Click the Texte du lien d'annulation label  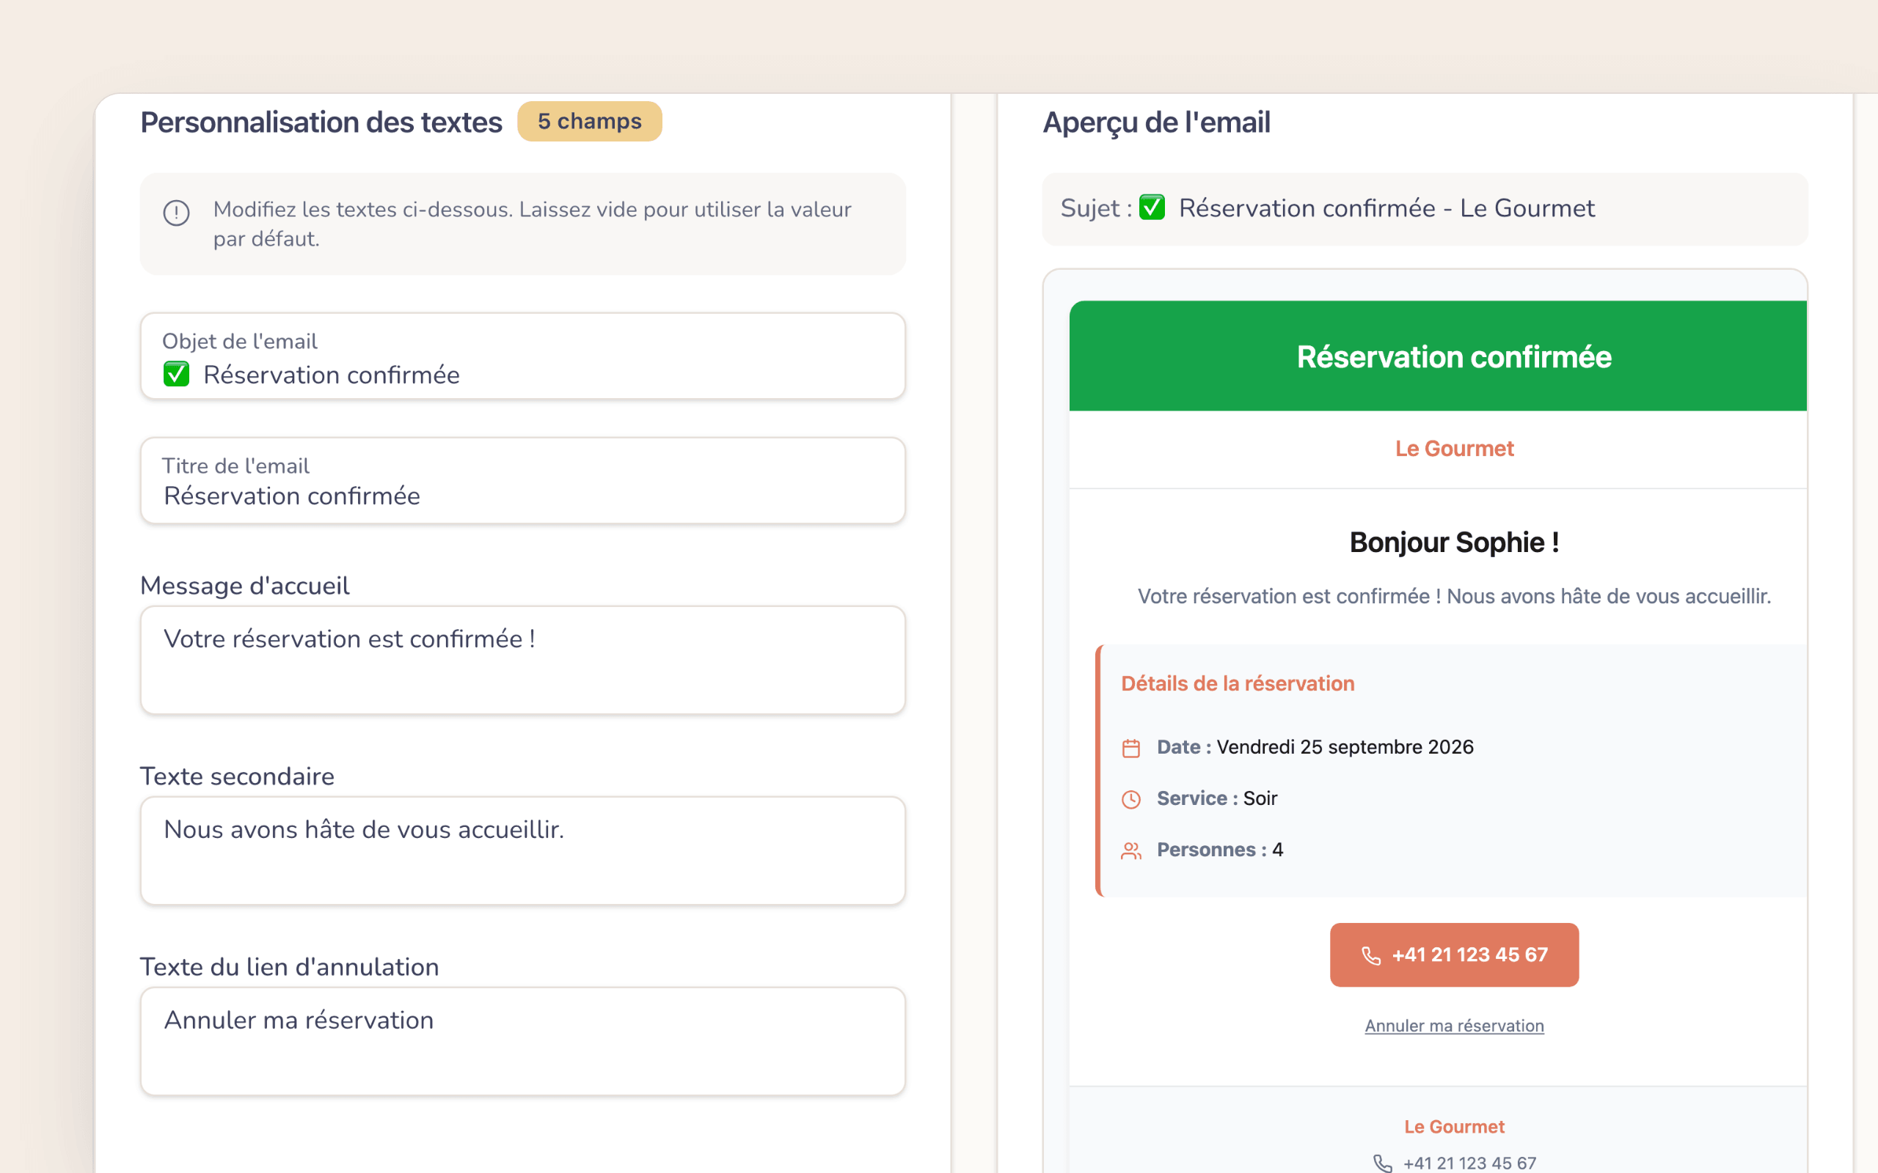290,968
